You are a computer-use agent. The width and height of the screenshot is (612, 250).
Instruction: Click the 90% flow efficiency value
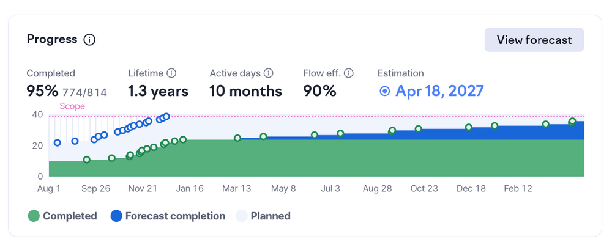point(319,92)
